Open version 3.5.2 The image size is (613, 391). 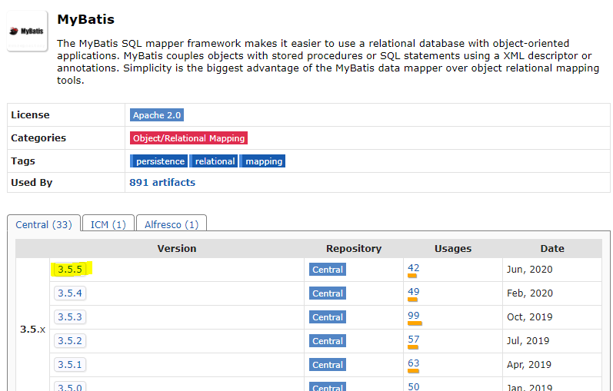tap(70, 341)
